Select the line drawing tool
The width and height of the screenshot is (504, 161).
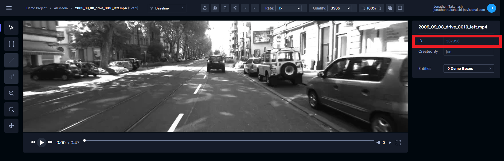pos(11,60)
